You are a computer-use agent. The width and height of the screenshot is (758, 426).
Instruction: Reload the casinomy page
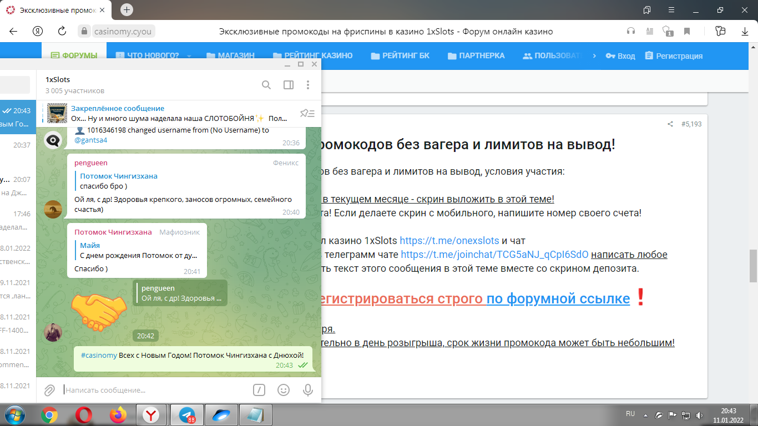pos(62,31)
